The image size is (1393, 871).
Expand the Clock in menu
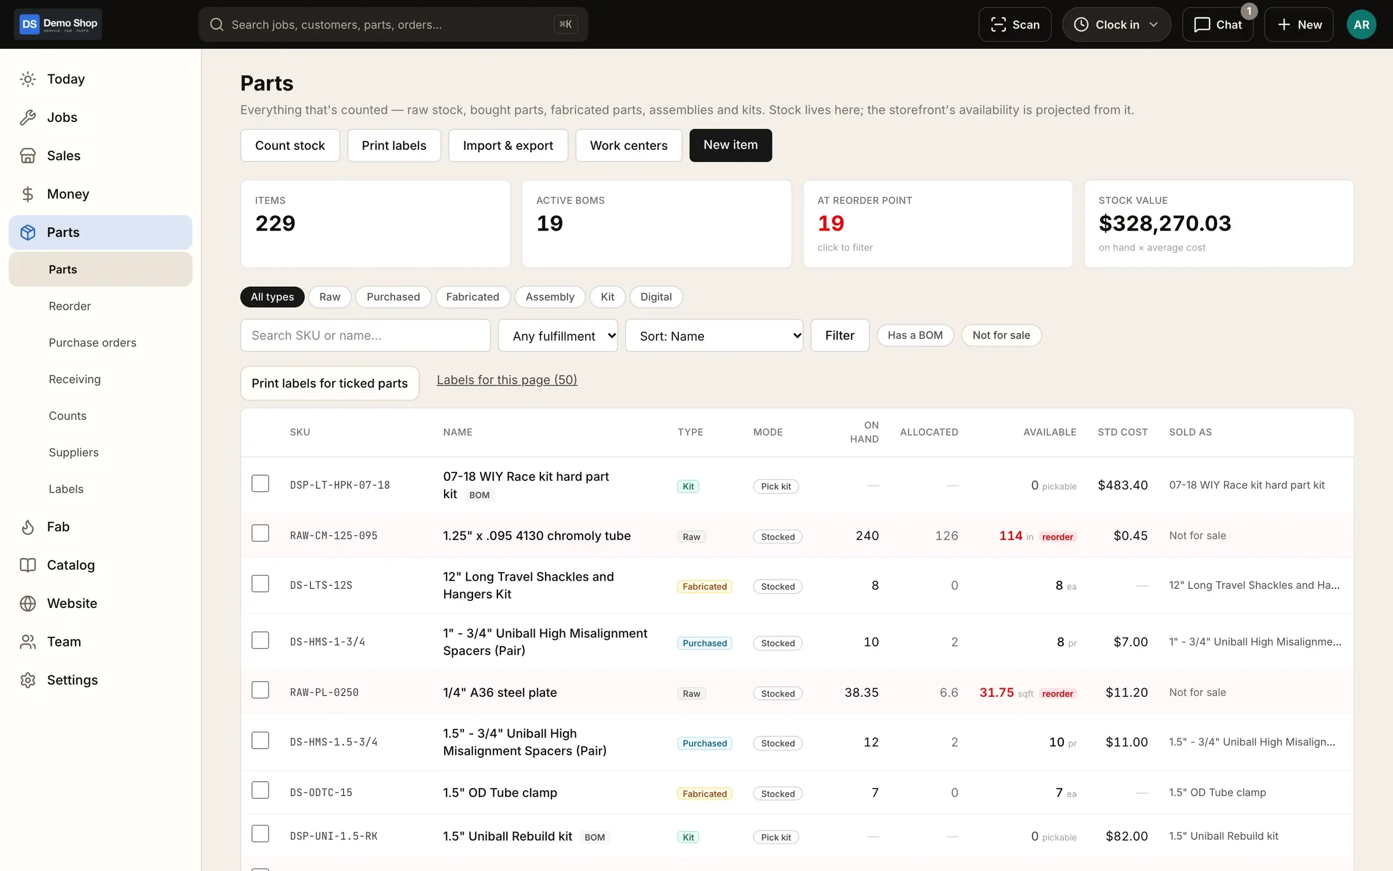[1116, 24]
